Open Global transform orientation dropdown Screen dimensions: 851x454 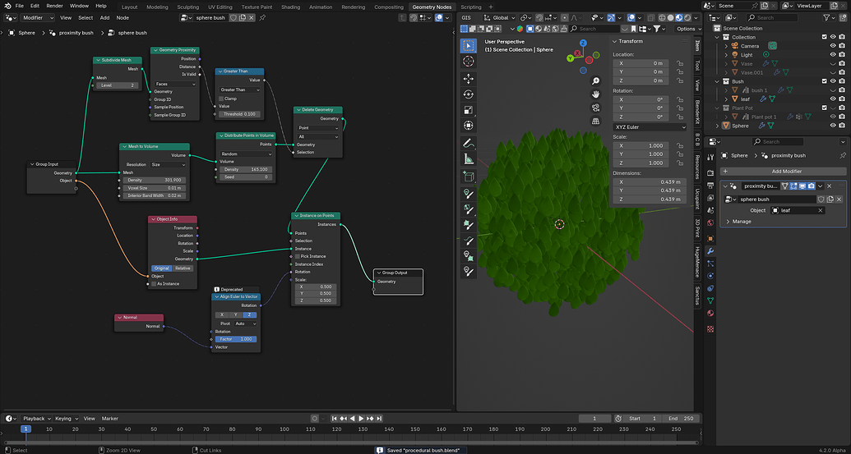(x=499, y=18)
